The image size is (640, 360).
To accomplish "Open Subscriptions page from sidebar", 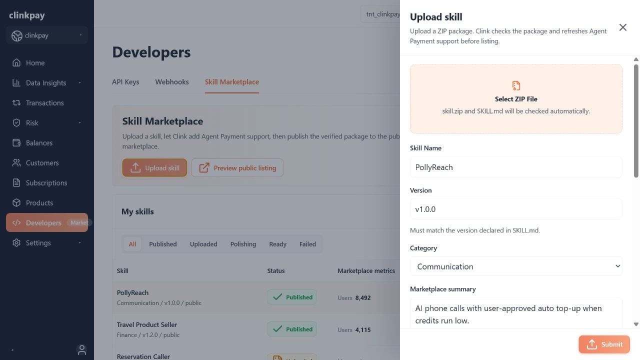I will 47,183.
